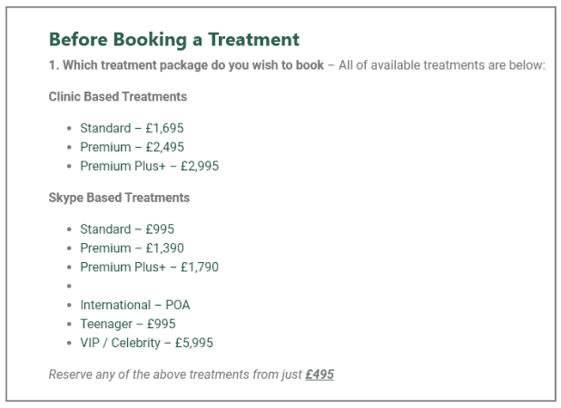Click 'Skype Based Treatments' subheading
The image size is (561, 408).
click(x=119, y=198)
